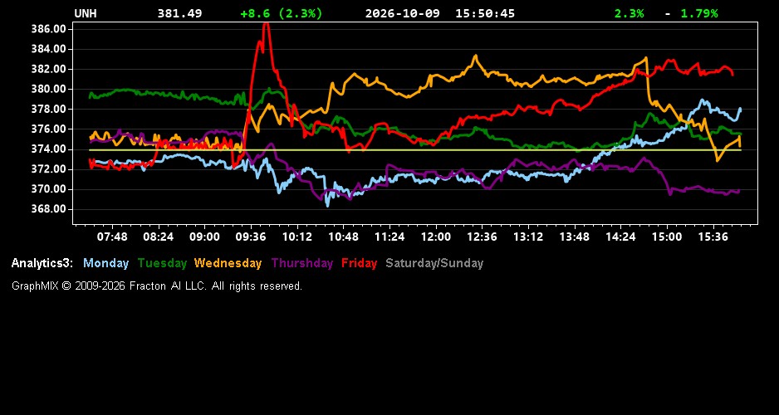The image size is (779, 415).
Task: Click the 372.00 y-axis label
Action: click(49, 168)
